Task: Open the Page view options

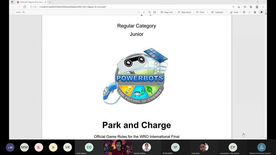Action: pos(166,12)
